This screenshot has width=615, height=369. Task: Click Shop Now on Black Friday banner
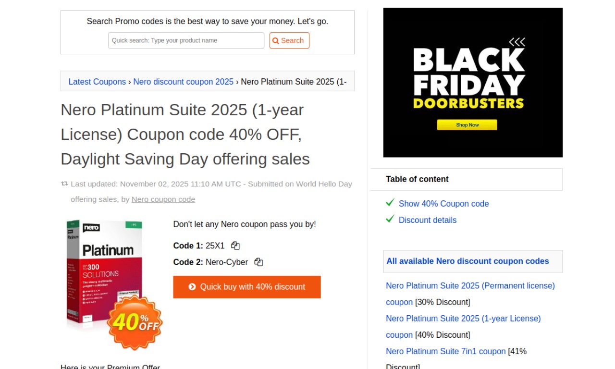coord(467,125)
